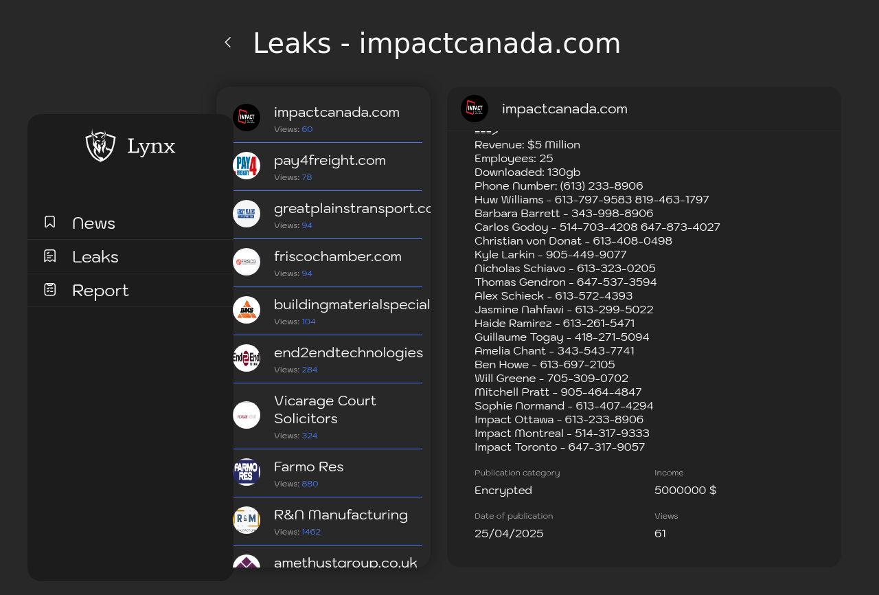The image size is (879, 595).
Task: Open the R&M Manufacturing leak entry
Action: tap(328, 521)
